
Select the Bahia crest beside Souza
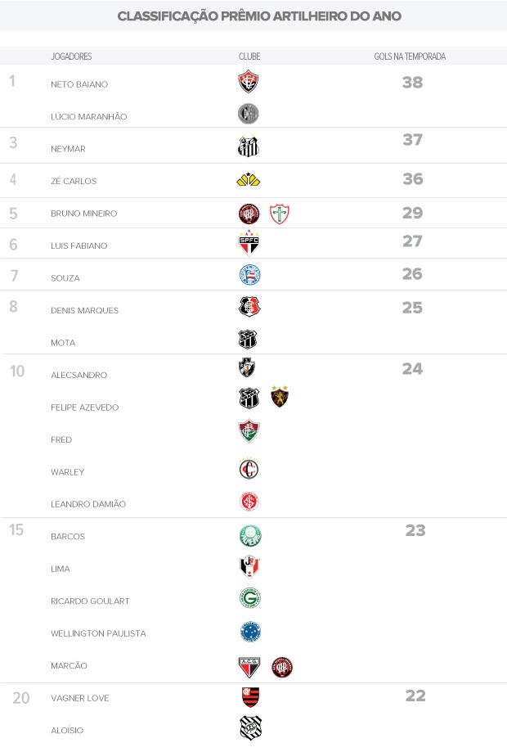pyautogui.click(x=249, y=276)
